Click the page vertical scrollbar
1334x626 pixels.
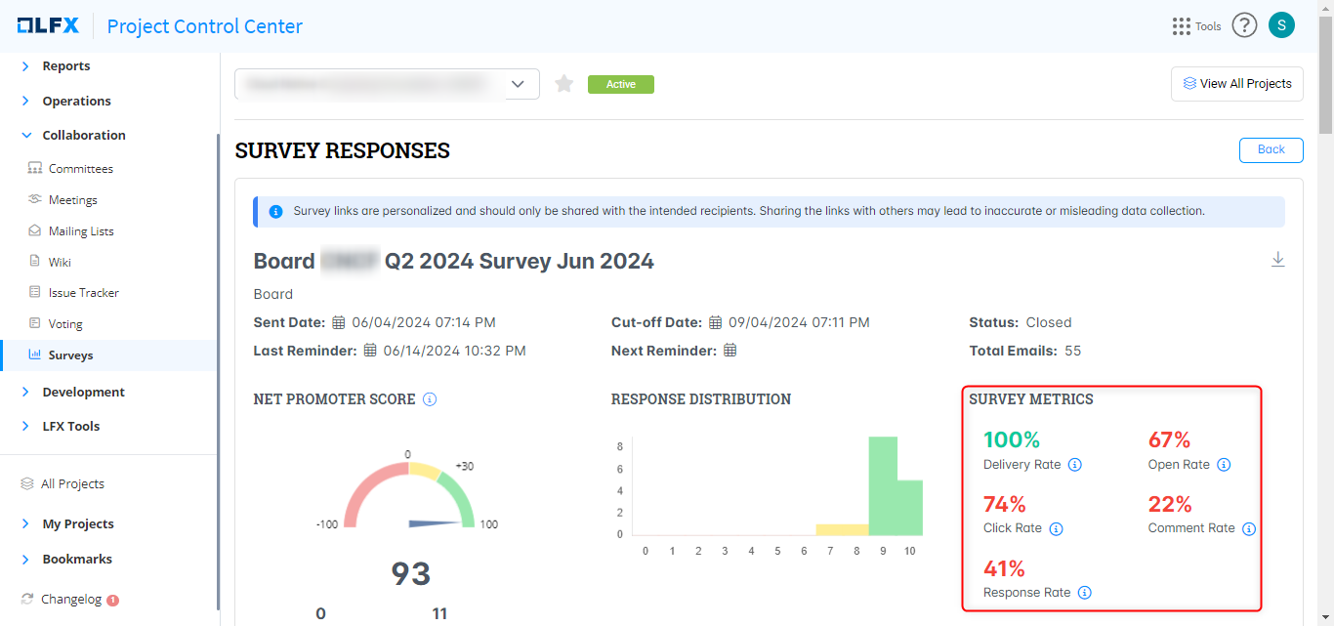(x=1325, y=88)
